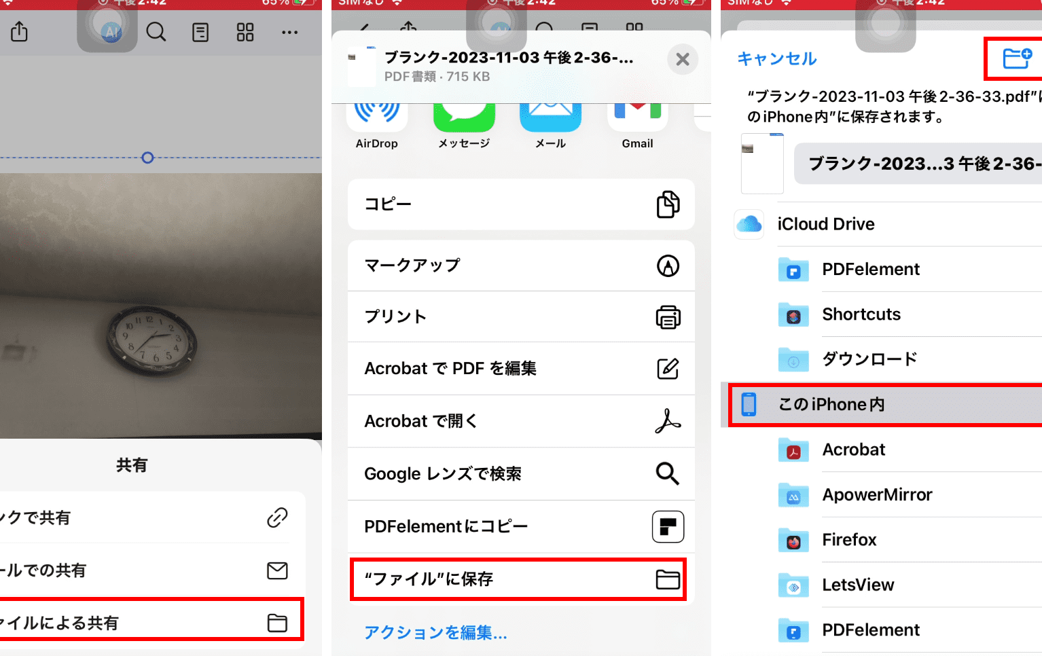
Task: Open the search magnifier icon
Action: point(156,32)
